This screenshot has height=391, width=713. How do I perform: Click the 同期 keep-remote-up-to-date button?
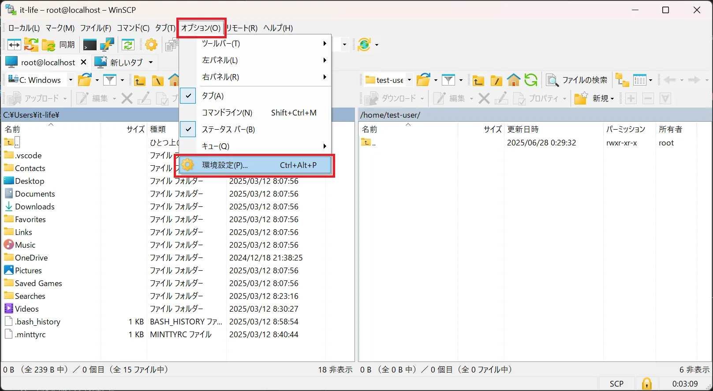click(59, 45)
